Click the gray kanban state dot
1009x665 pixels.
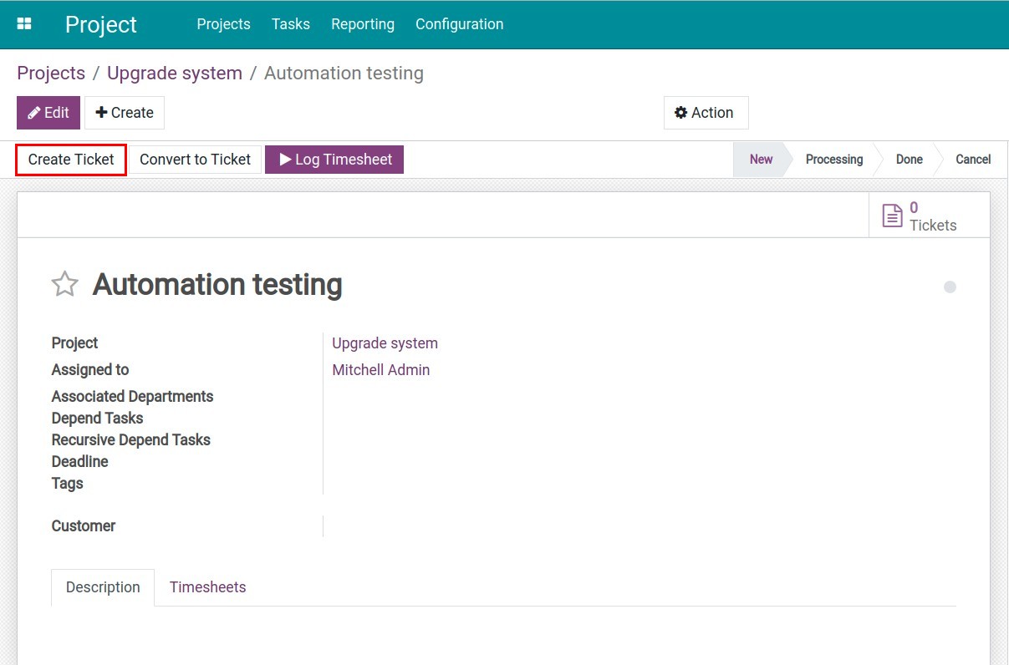pos(950,287)
